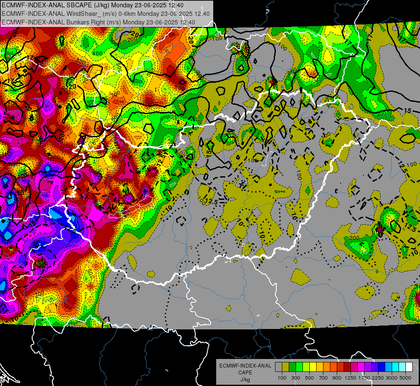Select the dark green legend swatch
420x386 pixels.
coord(292,367)
